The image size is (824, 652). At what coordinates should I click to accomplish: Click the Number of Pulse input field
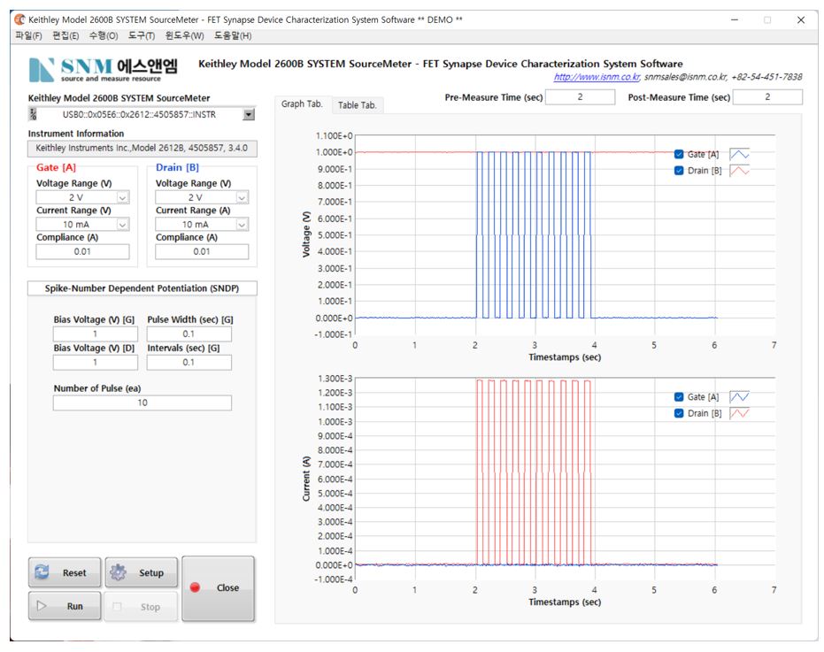[142, 403]
